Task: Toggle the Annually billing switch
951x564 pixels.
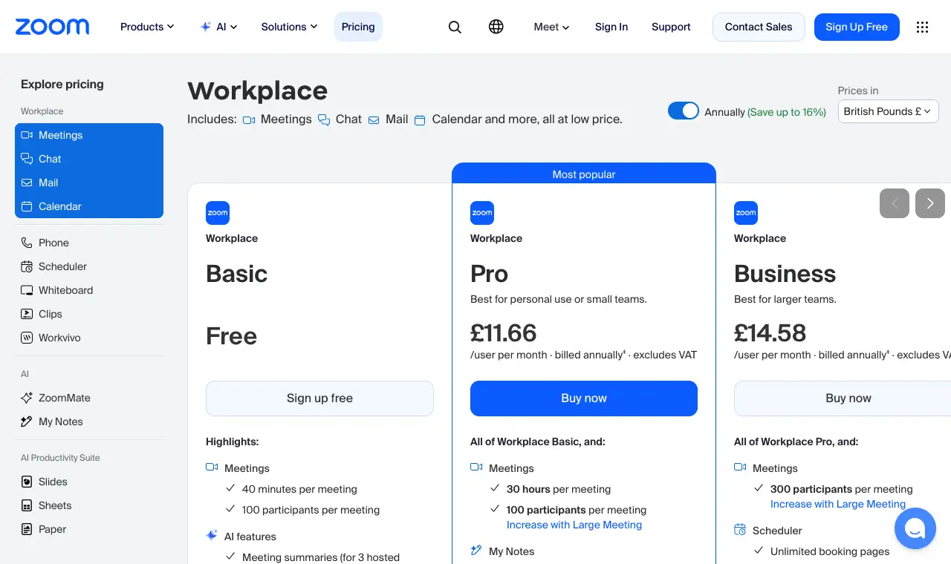Action: click(x=684, y=111)
